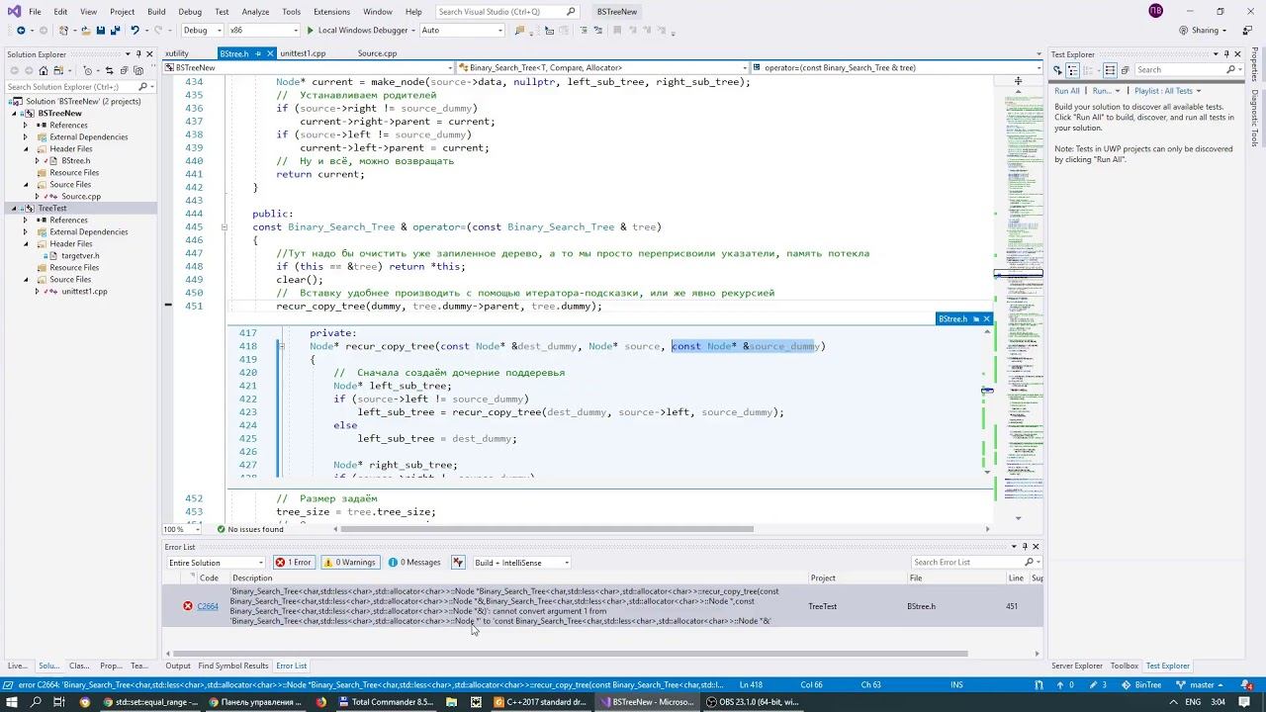The width and height of the screenshot is (1266, 712).
Task: Click Run All in Test Explorer
Action: (x=1067, y=91)
